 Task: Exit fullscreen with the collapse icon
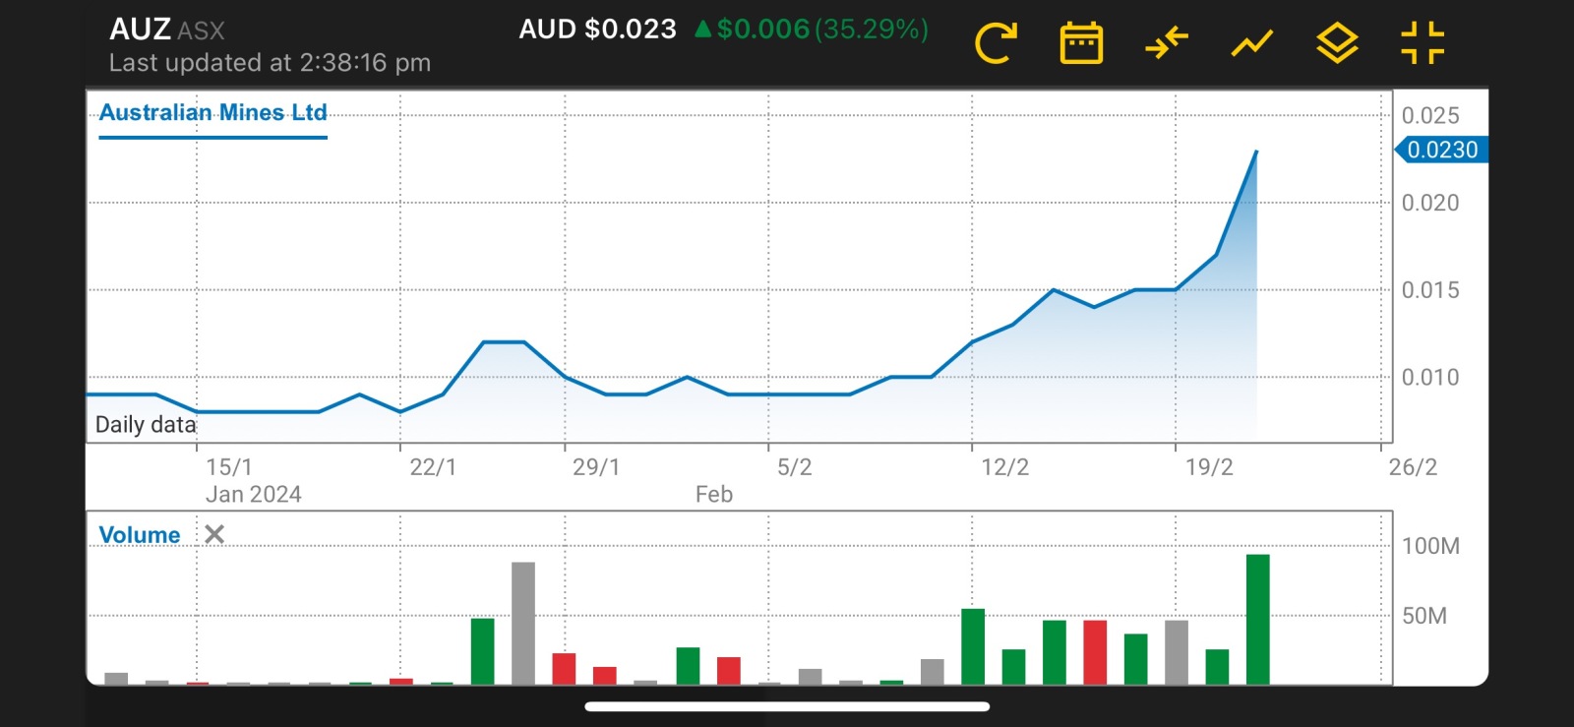pyautogui.click(x=1423, y=43)
